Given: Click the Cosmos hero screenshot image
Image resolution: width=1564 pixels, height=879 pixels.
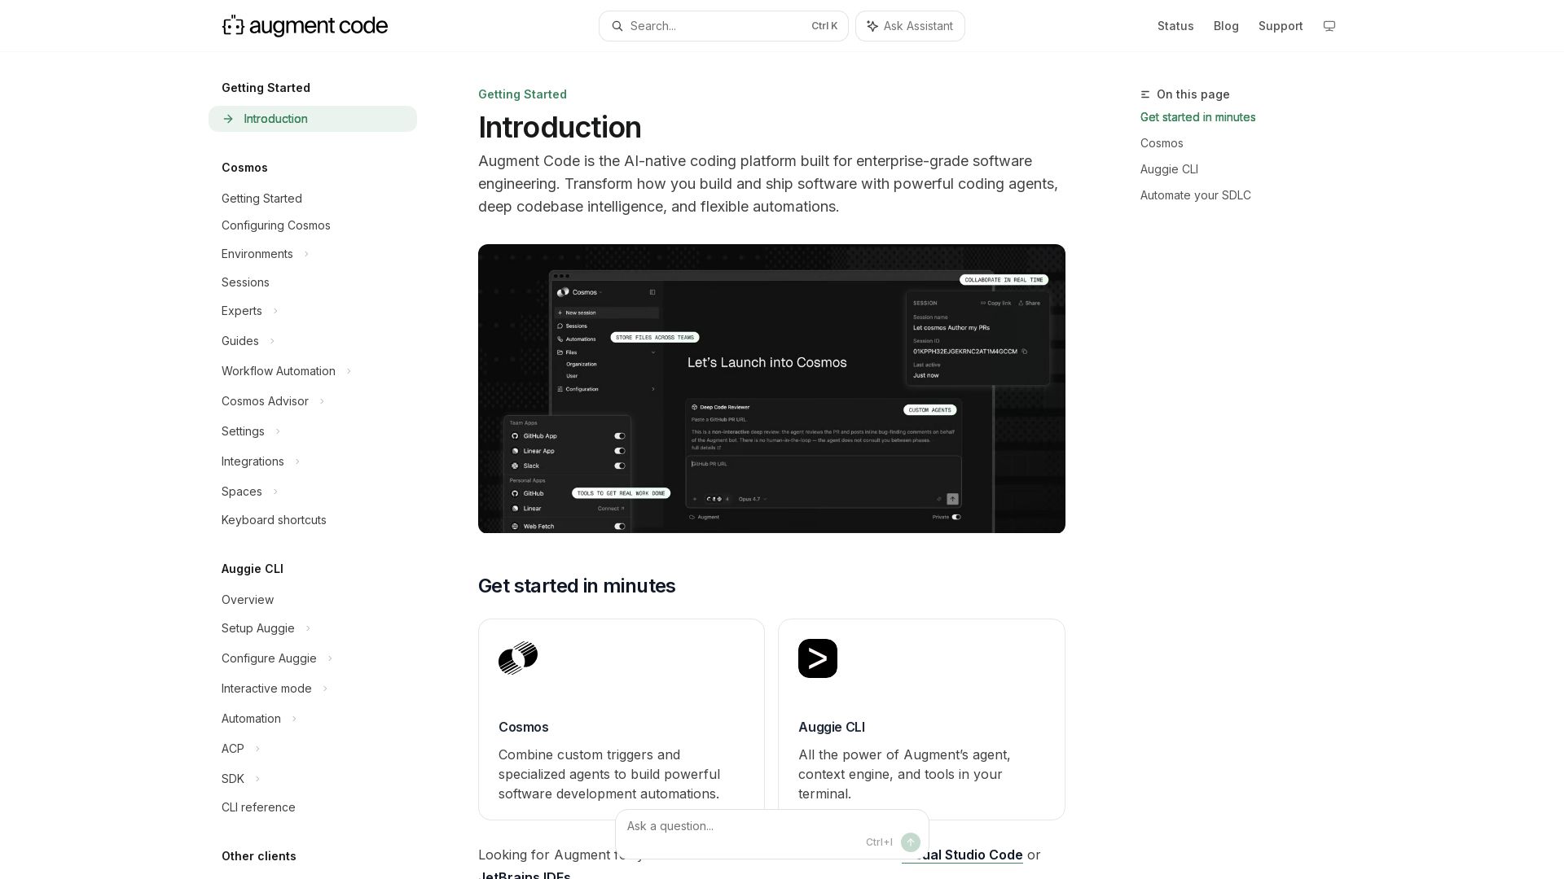Looking at the screenshot, I should click(x=771, y=388).
